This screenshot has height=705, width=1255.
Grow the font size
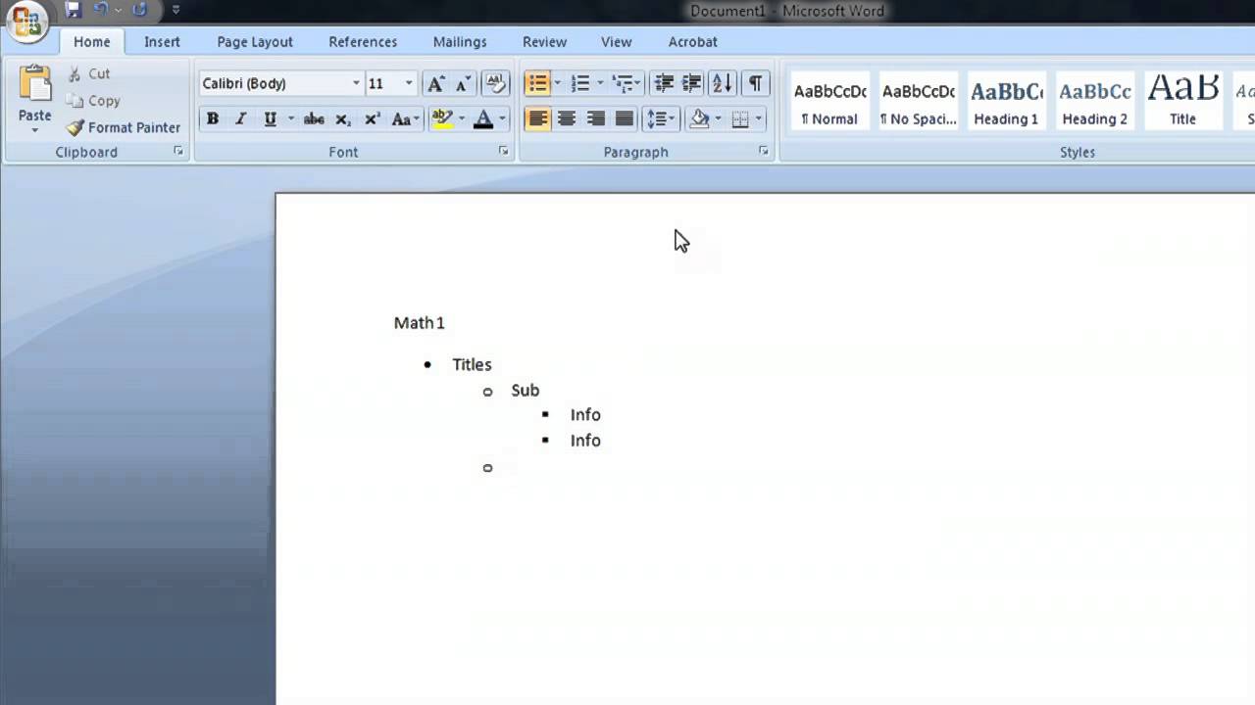click(435, 84)
